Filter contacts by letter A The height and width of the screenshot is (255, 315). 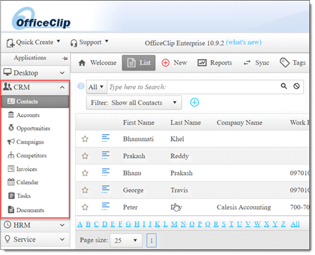[80, 224]
